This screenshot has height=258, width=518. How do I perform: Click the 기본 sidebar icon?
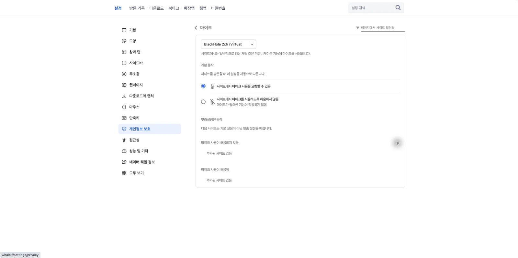pos(124,30)
